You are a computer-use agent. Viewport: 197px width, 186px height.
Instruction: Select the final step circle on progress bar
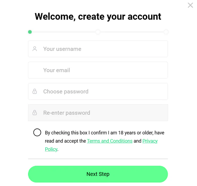click(x=166, y=32)
